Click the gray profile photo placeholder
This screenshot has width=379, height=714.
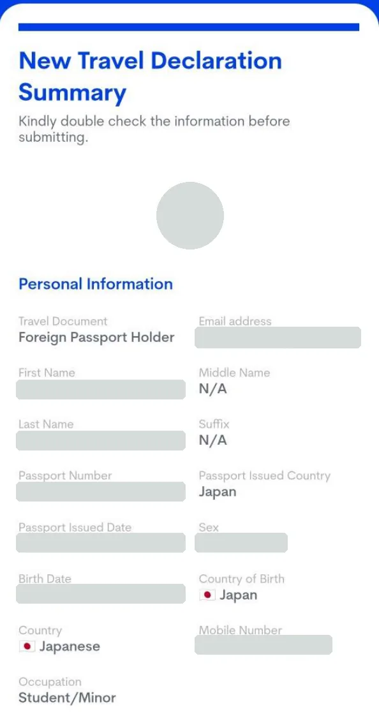click(190, 216)
